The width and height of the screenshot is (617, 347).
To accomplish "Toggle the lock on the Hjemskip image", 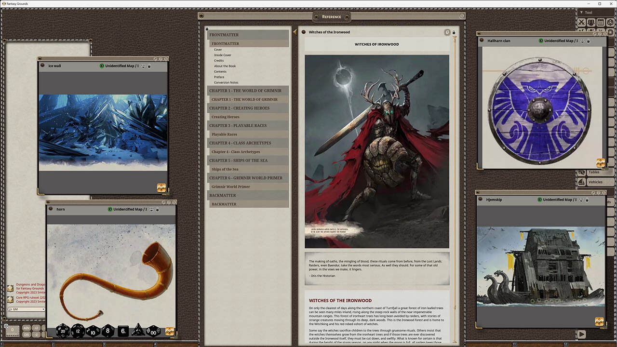I will pos(587,200).
